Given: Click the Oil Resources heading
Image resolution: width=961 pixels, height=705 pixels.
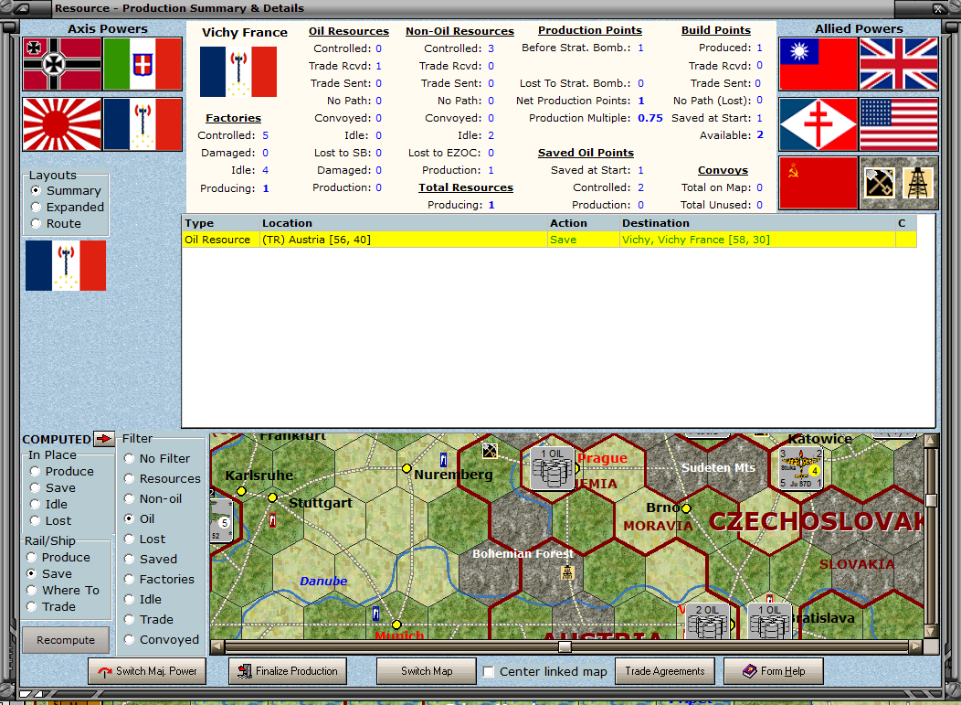Looking at the screenshot, I should [349, 31].
